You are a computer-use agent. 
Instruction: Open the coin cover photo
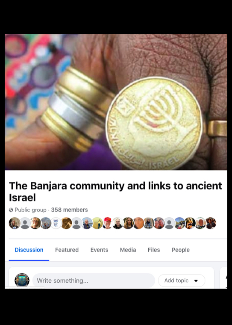click(x=116, y=102)
